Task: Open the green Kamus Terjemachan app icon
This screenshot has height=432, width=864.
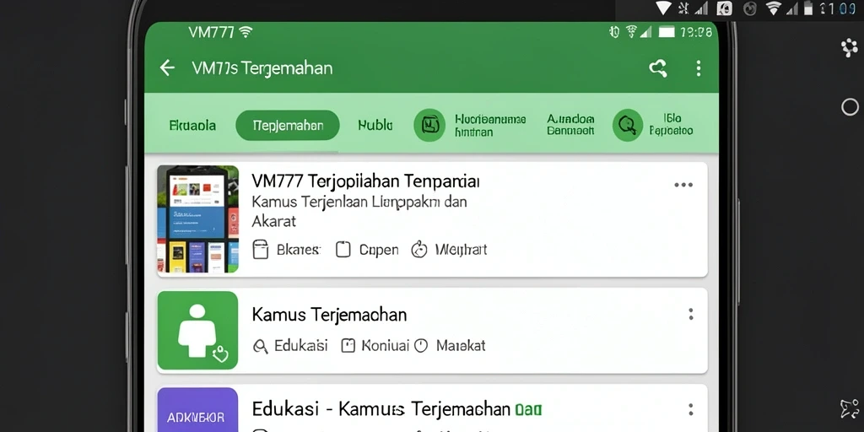Action: pos(197,330)
